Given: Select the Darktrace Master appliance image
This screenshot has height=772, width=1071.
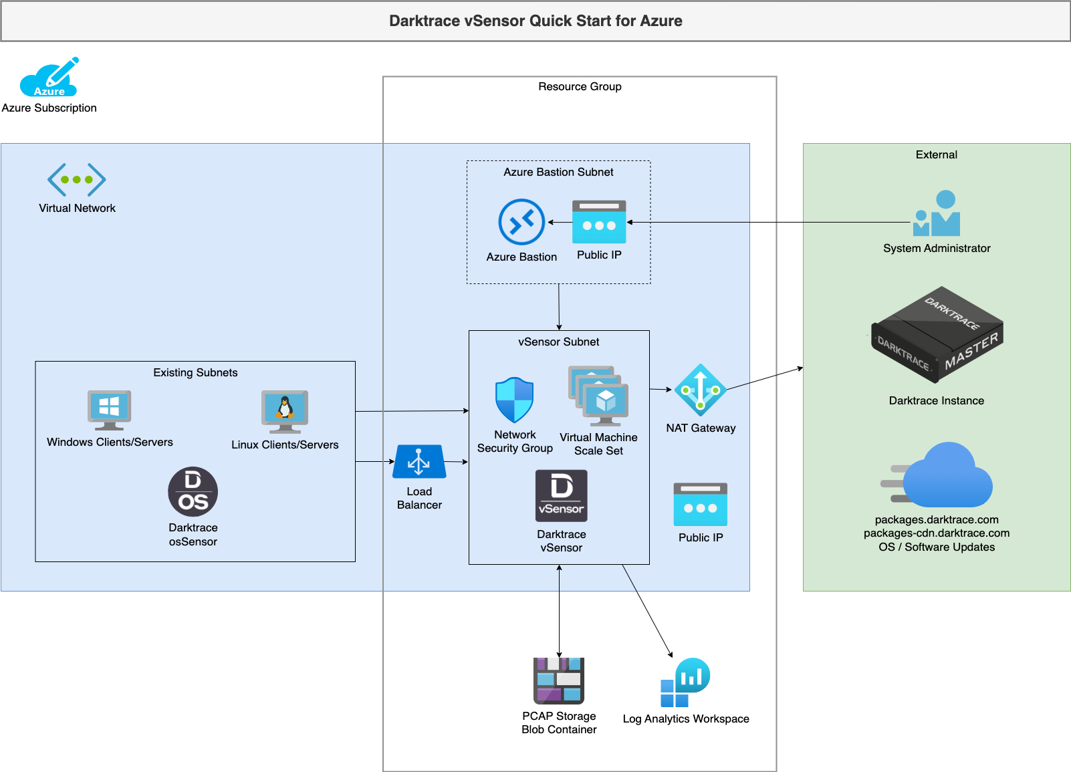Looking at the screenshot, I should tap(937, 335).
